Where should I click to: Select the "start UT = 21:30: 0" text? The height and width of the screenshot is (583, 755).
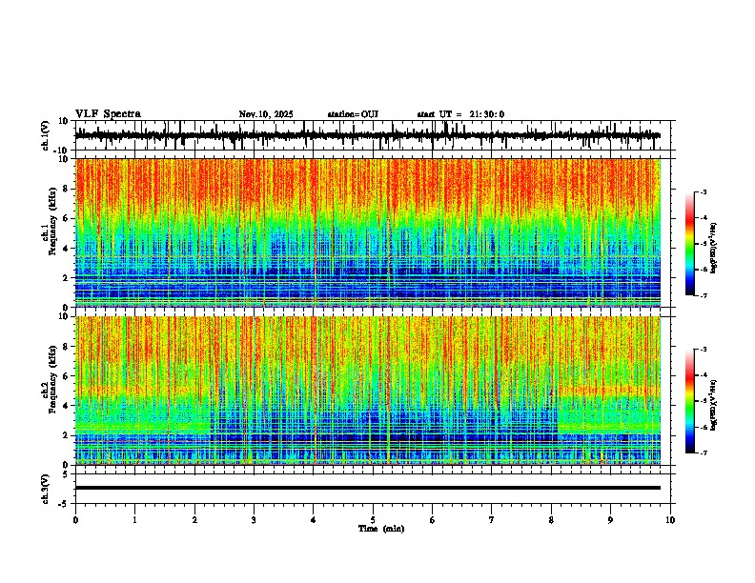point(460,114)
